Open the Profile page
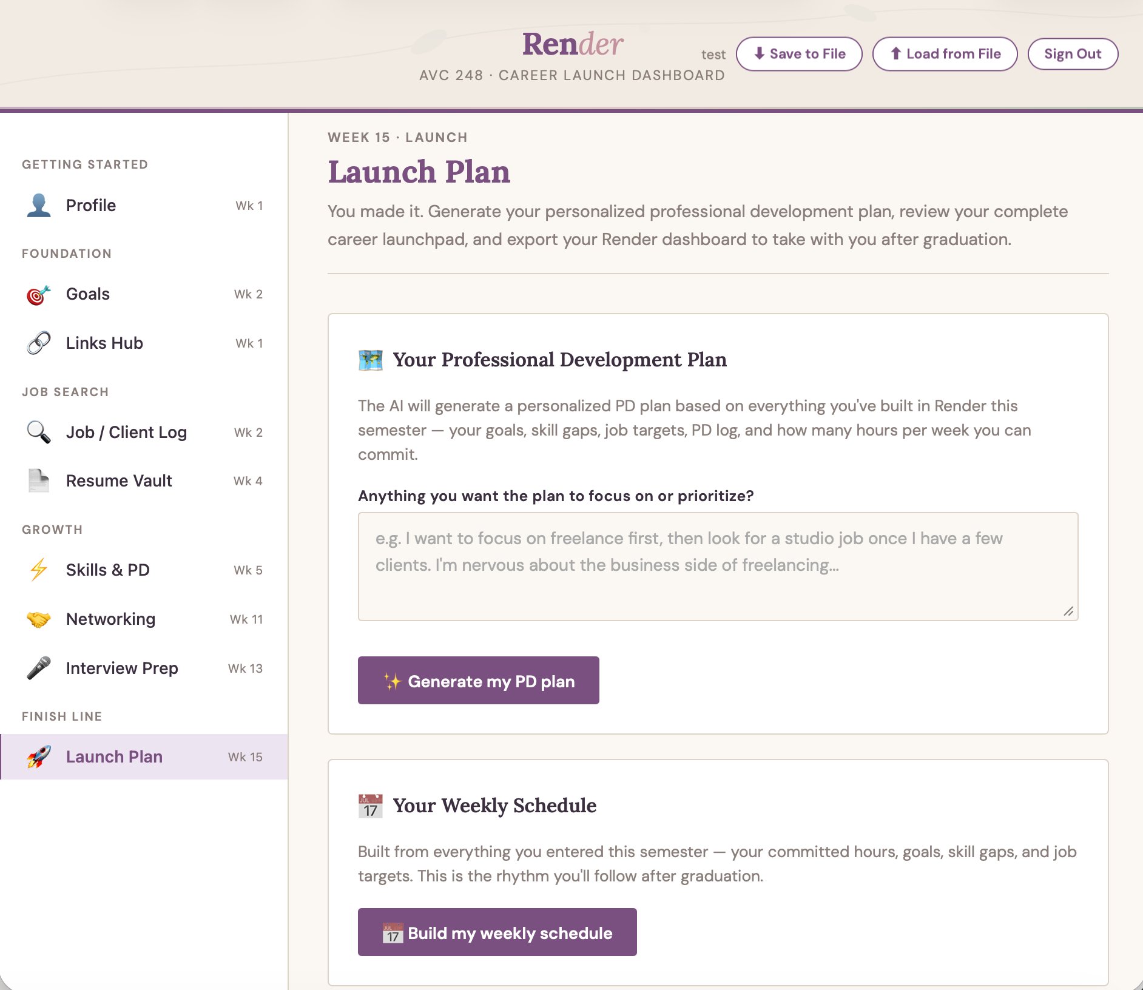1143x990 pixels. click(144, 205)
